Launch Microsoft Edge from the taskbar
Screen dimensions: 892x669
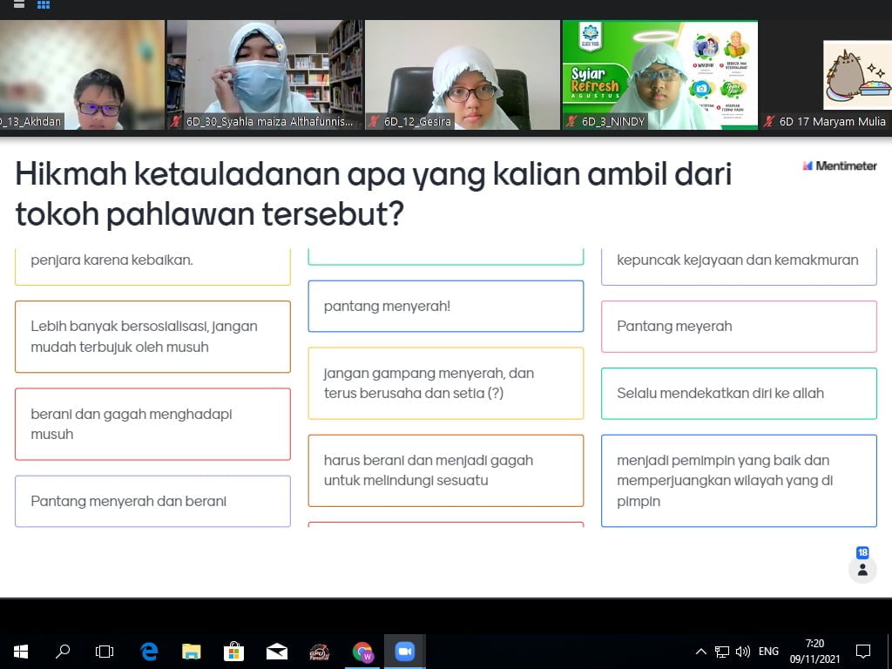click(x=148, y=651)
